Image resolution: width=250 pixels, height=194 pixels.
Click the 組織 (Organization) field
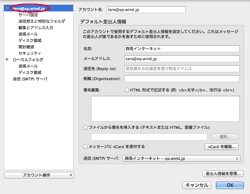click(182, 79)
